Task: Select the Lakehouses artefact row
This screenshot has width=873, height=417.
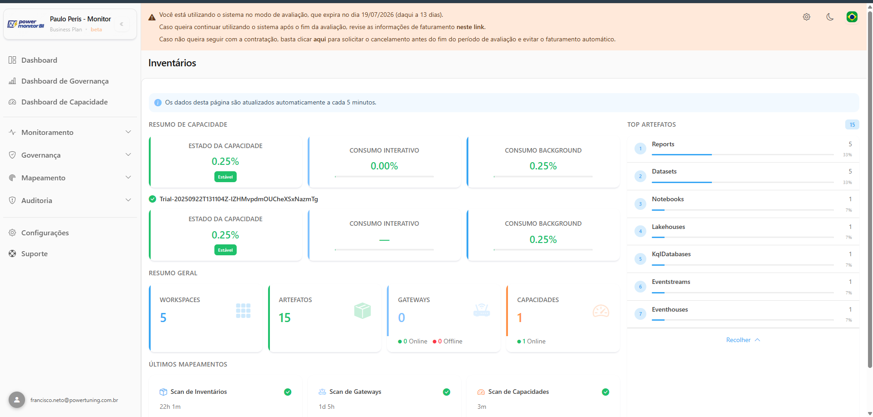Action: click(743, 232)
